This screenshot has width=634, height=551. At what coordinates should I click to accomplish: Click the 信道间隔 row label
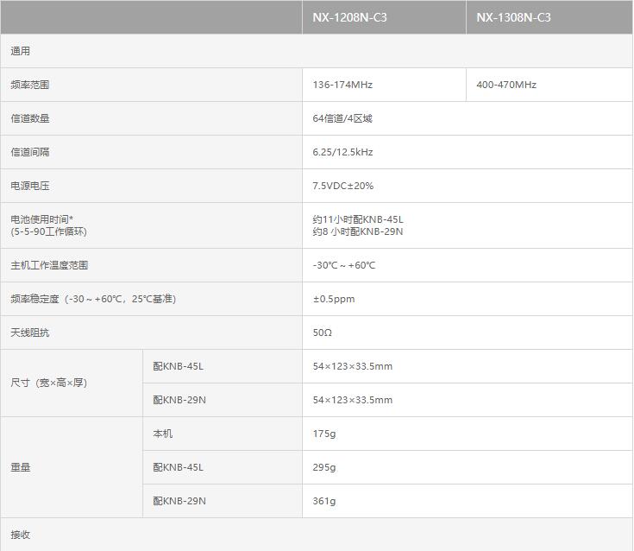click(x=30, y=152)
